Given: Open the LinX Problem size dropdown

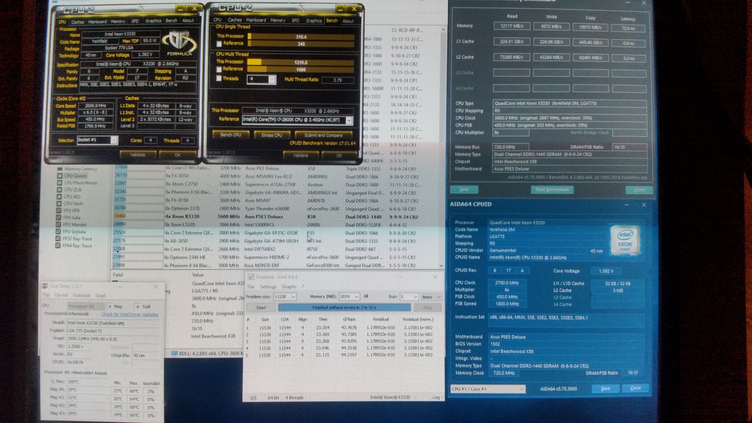Looking at the screenshot, I should (x=293, y=297).
